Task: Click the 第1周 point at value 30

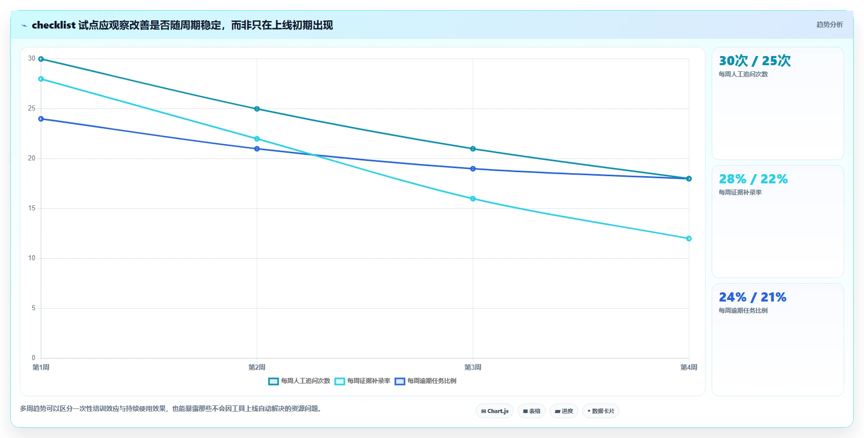Action: click(41, 59)
